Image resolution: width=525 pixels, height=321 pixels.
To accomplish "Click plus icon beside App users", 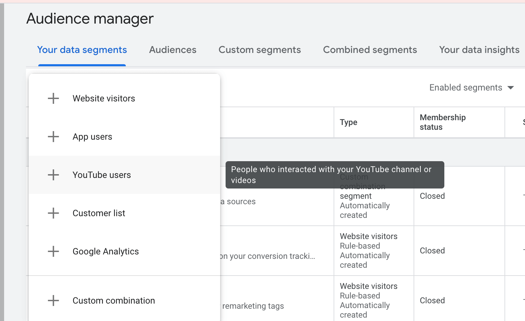I will click(x=53, y=137).
